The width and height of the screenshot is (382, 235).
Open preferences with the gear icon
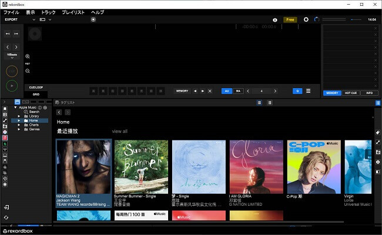[x=306, y=19]
